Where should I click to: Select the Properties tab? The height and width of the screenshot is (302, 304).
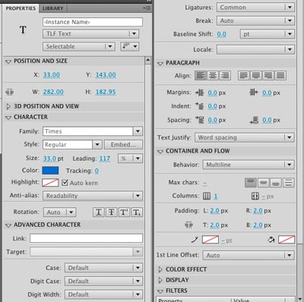coord(21,8)
